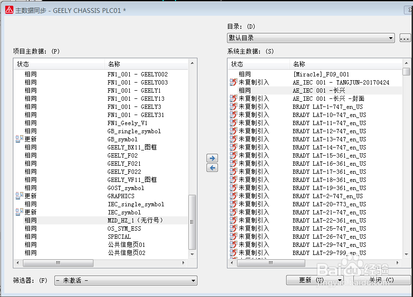Click the right arrow copy-to-system button

pos(212,158)
